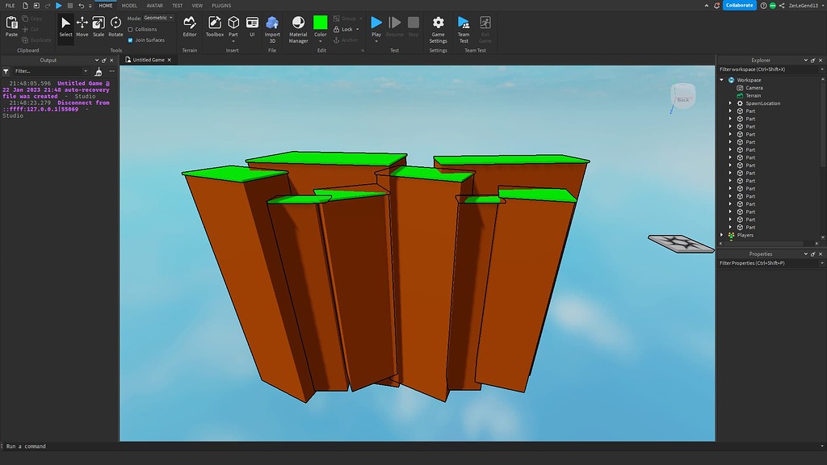Click the help question mark icon
This screenshot has width=827, height=465.
[763, 6]
